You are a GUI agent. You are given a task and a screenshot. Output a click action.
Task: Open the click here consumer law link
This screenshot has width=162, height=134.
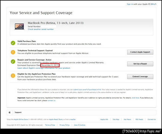tap(135, 98)
